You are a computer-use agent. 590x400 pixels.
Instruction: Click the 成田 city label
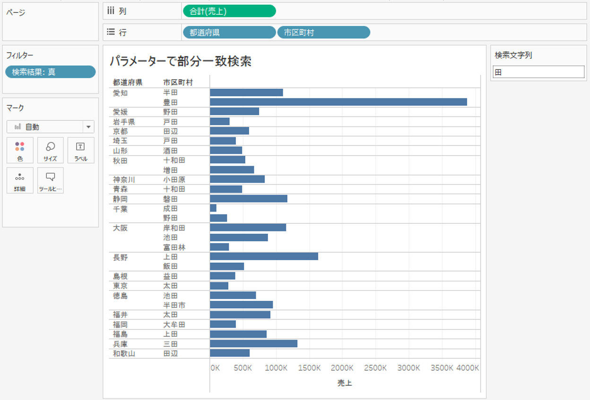tap(171, 208)
